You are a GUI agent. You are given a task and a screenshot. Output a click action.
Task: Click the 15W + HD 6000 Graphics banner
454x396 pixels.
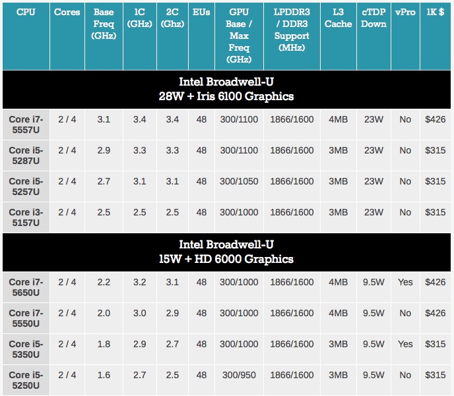click(227, 252)
